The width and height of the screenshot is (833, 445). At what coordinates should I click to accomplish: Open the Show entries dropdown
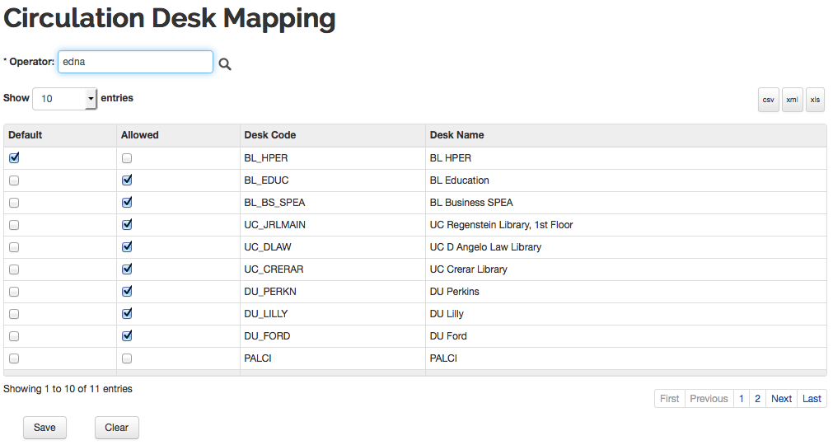click(65, 99)
